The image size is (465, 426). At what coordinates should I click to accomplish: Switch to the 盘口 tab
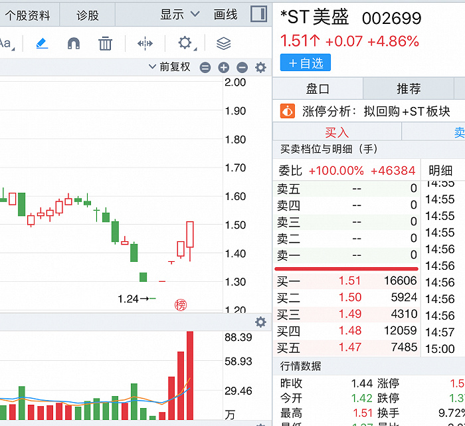[x=318, y=88]
